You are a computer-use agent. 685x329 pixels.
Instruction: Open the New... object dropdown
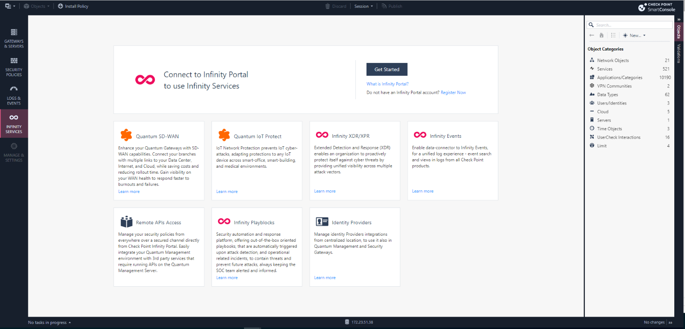(634, 36)
